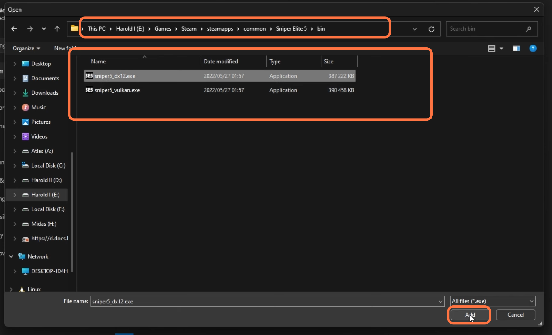Go to Sniper Elite 5 breadcrumb
The width and height of the screenshot is (552, 335).
coord(291,29)
